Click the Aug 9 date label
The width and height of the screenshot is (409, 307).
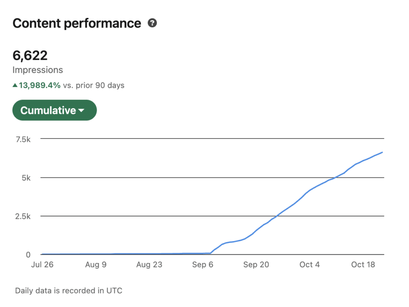(96, 265)
